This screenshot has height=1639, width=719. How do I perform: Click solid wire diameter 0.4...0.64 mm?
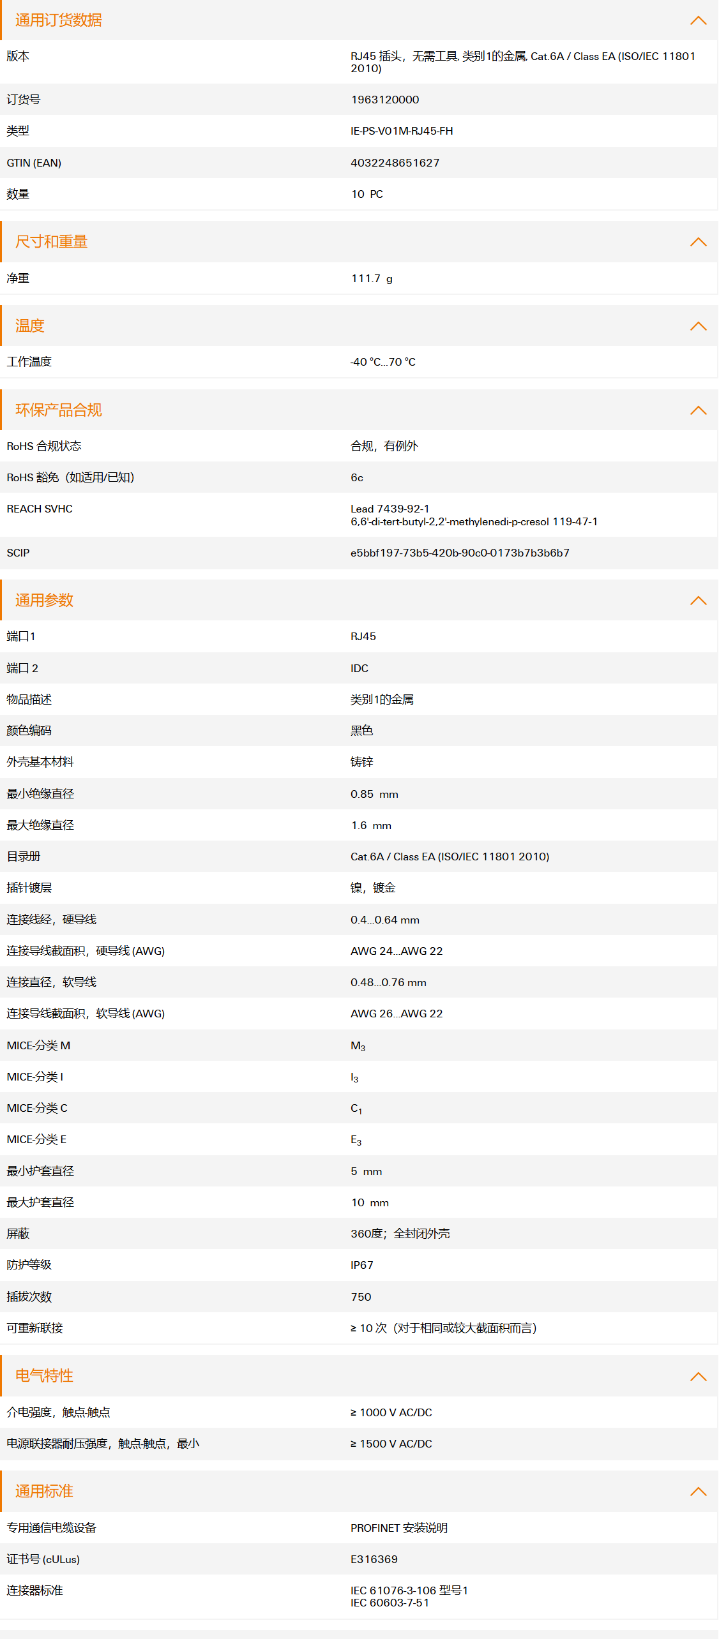pyautogui.click(x=385, y=920)
